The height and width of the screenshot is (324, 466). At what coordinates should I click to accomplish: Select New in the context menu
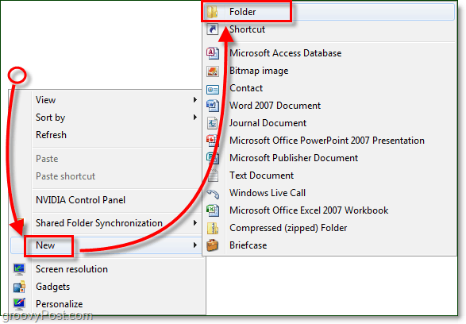pyautogui.click(x=106, y=245)
